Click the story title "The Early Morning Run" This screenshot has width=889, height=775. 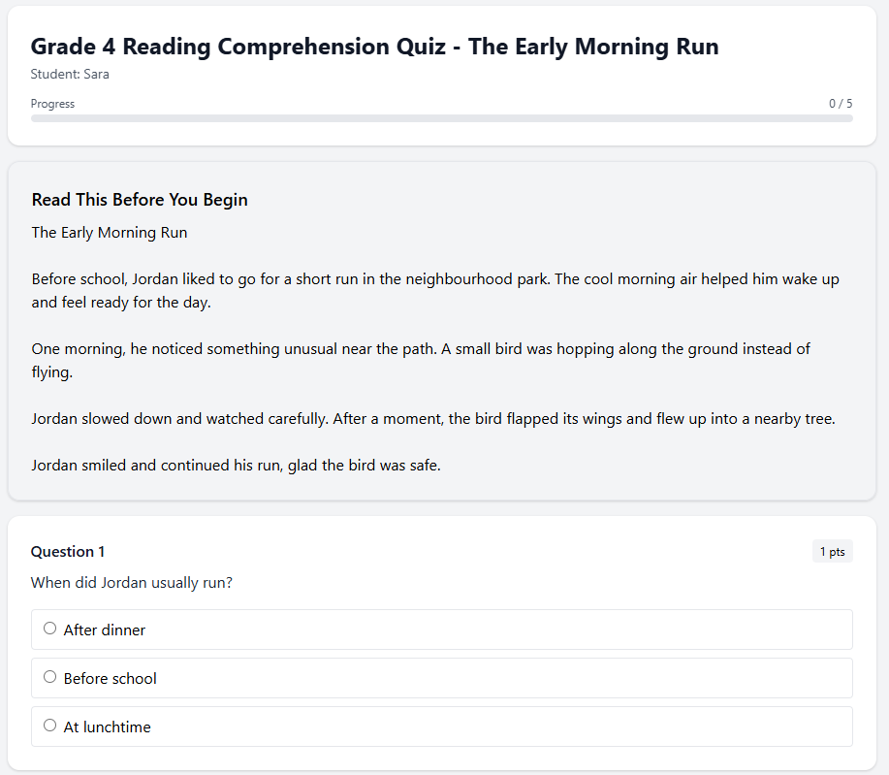click(109, 233)
